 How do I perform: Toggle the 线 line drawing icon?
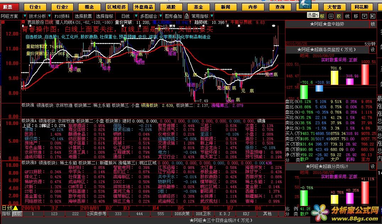[x=348, y=16]
